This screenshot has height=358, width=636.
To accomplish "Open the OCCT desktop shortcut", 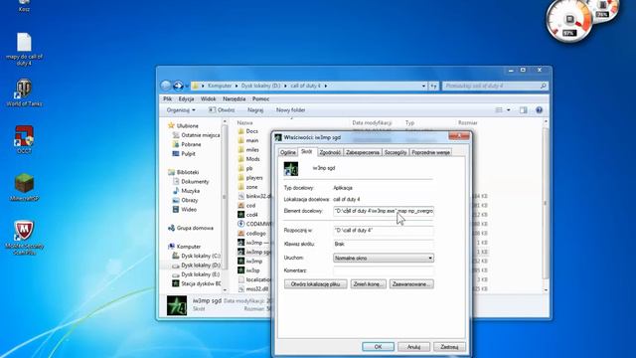I will 24,139.
